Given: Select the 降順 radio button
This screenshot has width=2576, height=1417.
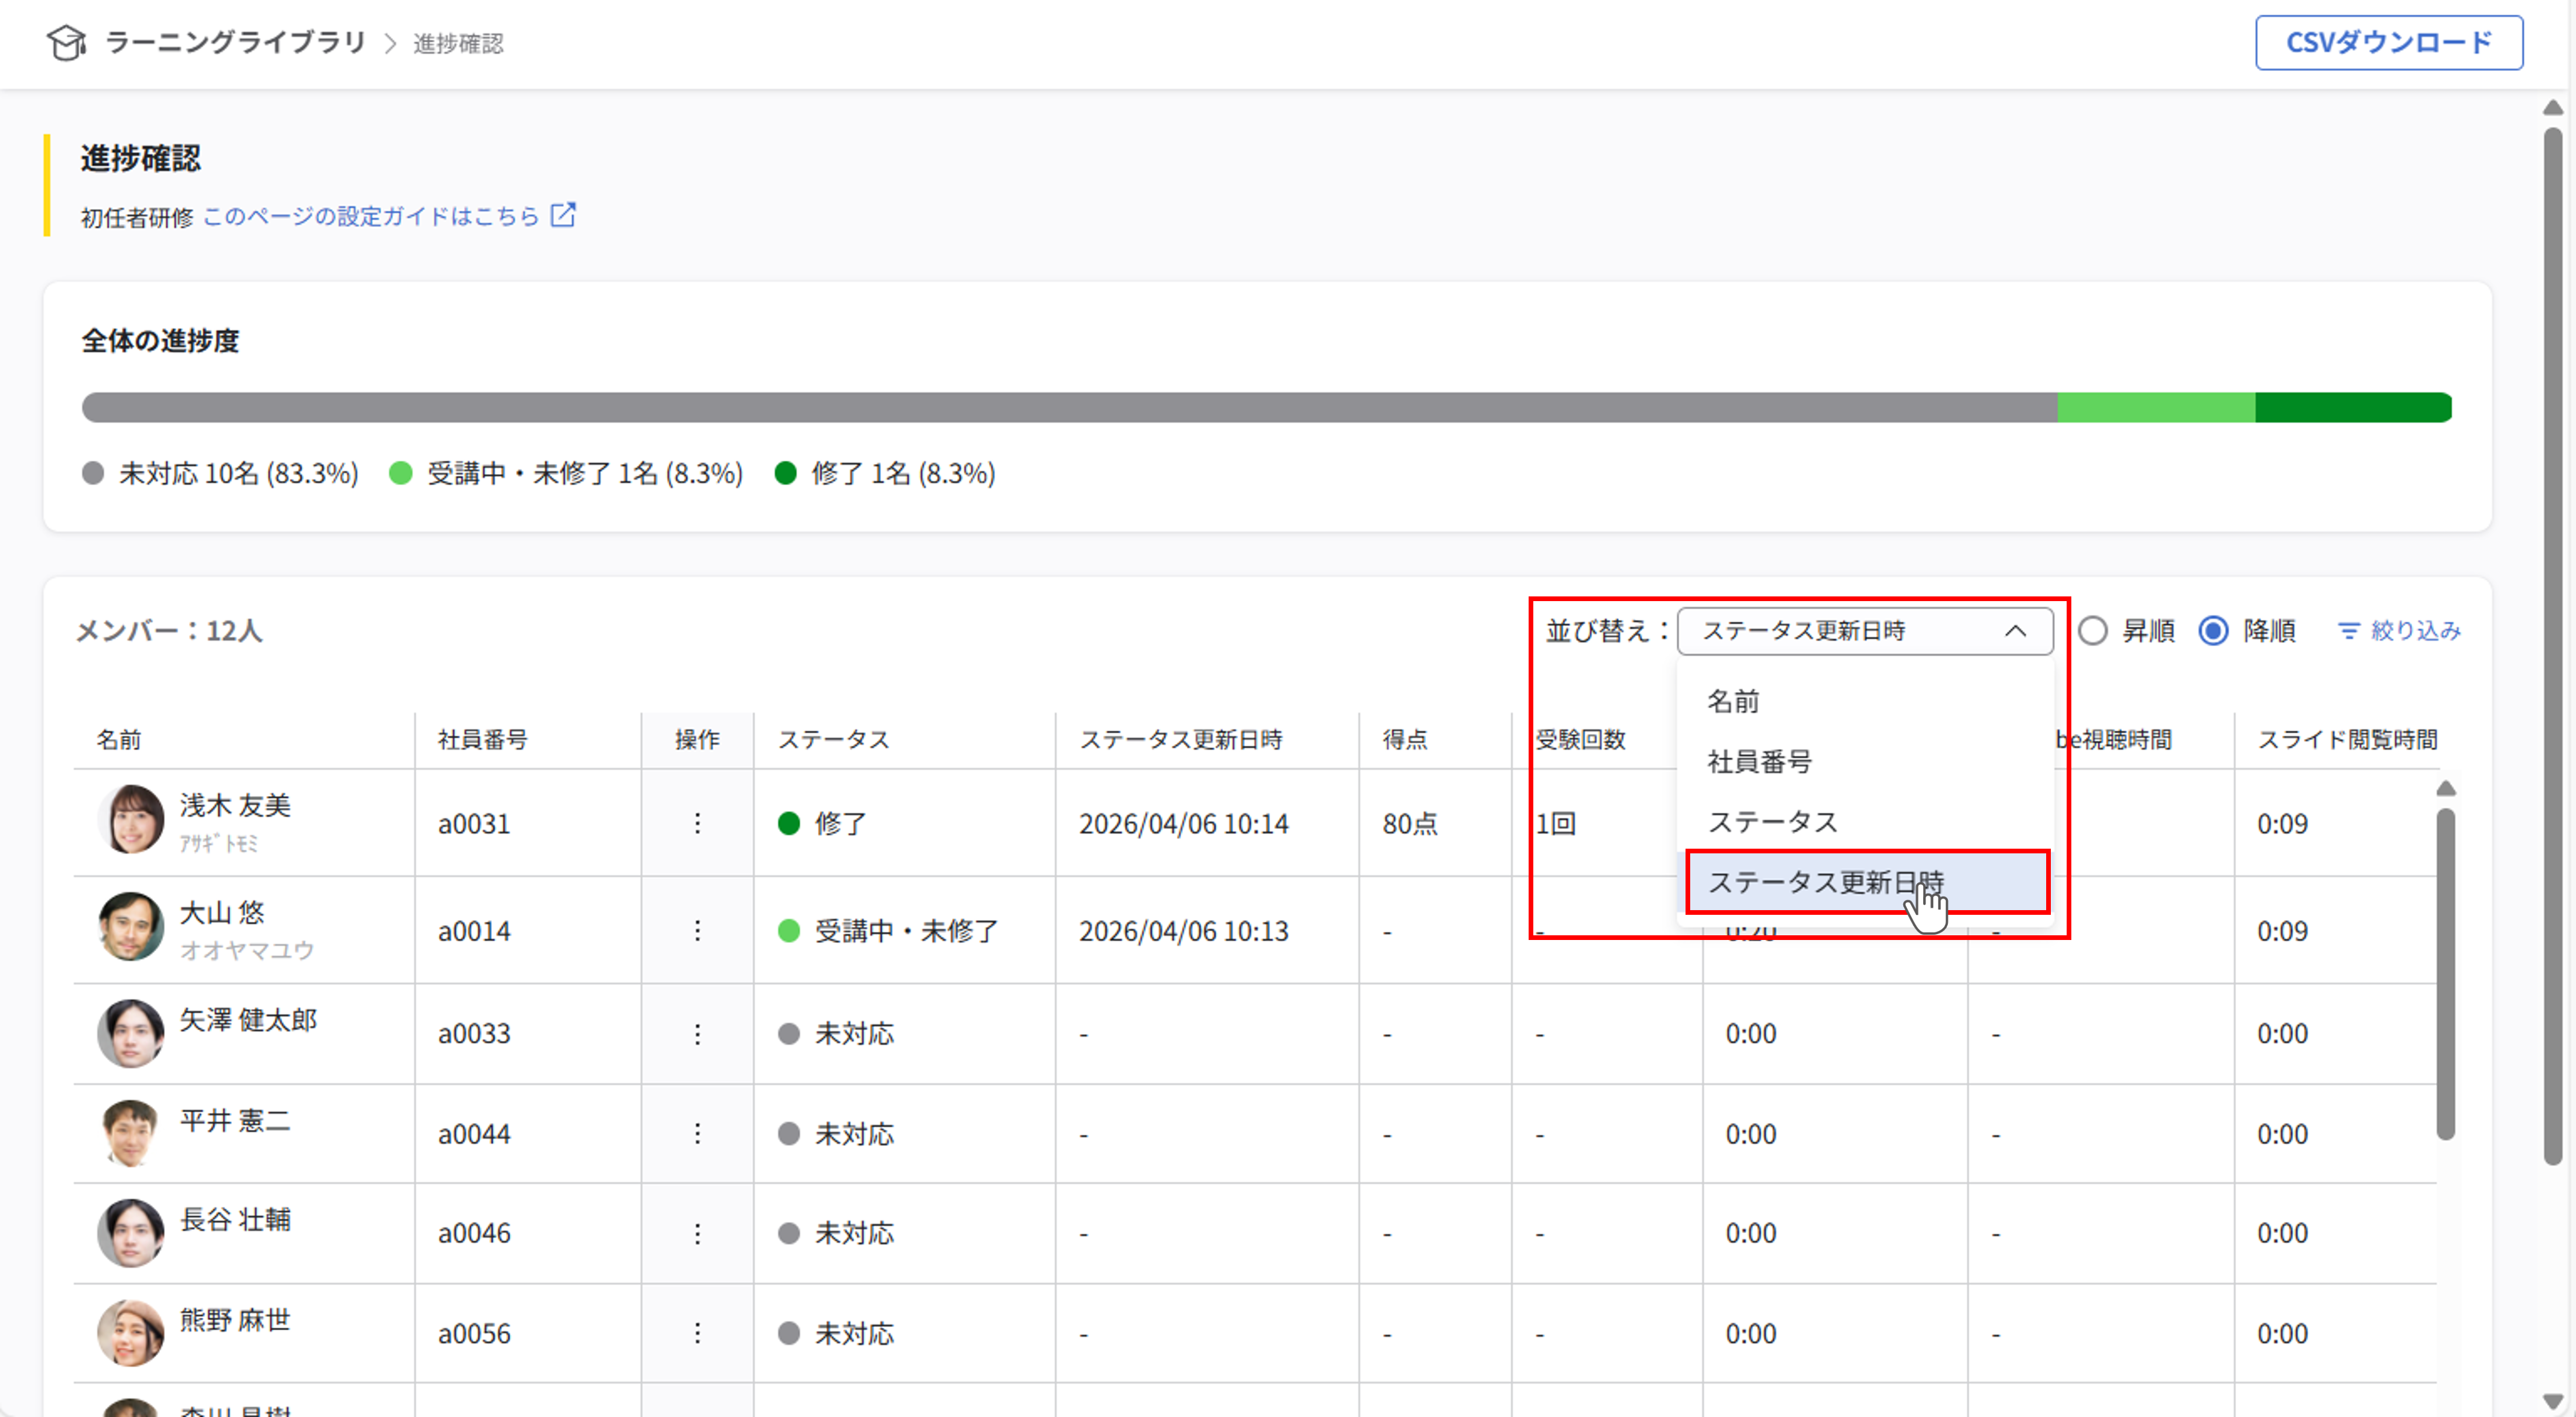Looking at the screenshot, I should tap(2213, 630).
